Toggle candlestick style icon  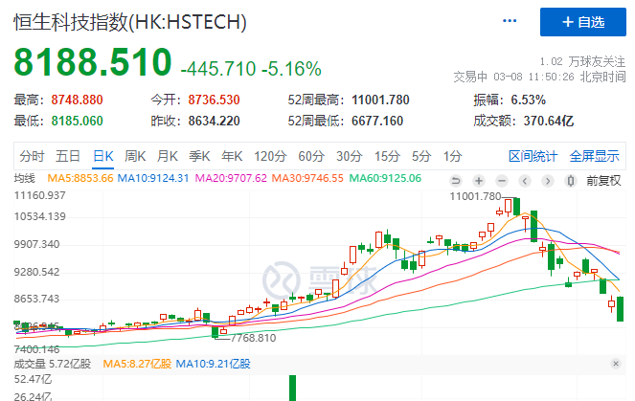(571, 181)
